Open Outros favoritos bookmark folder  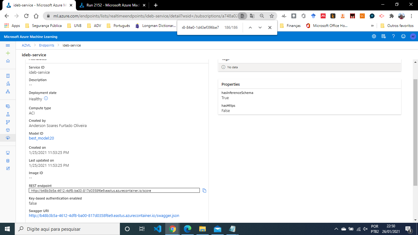pos(397,26)
